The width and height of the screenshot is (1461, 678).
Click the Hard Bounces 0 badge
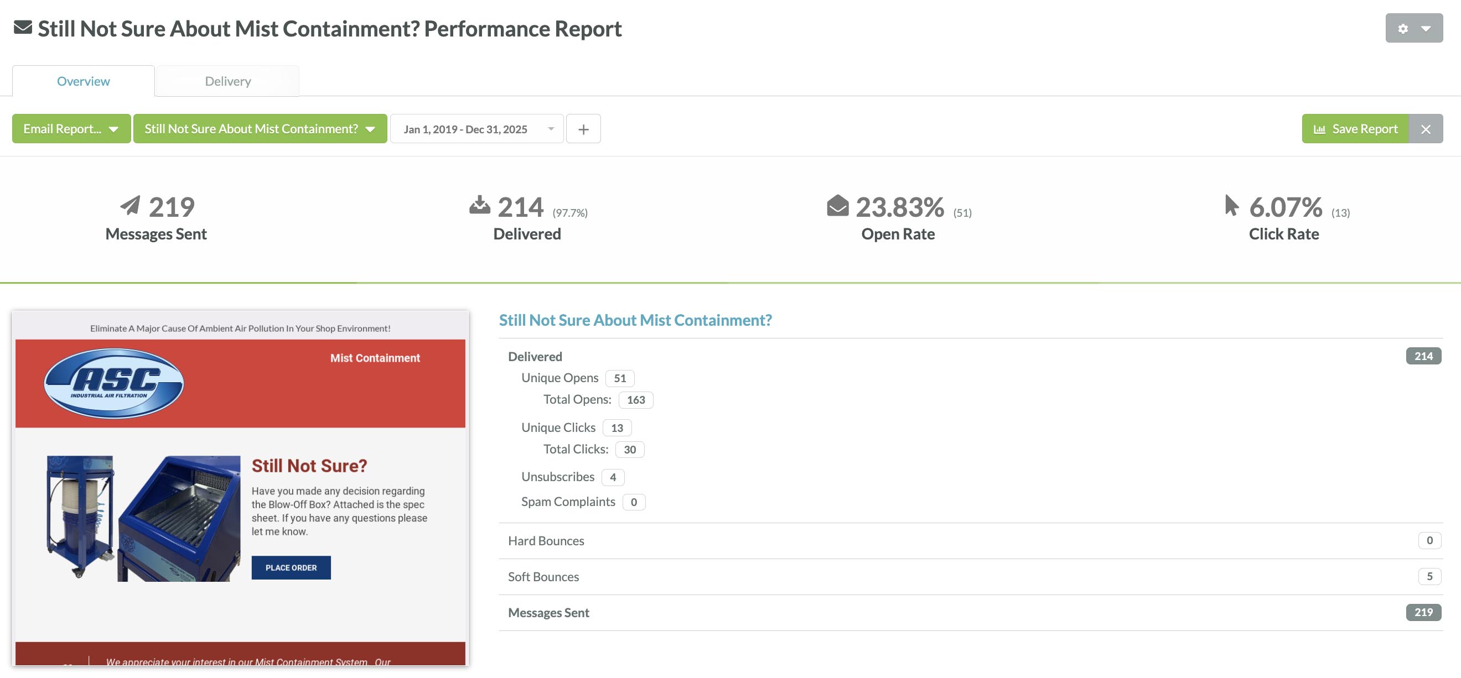click(x=1429, y=540)
